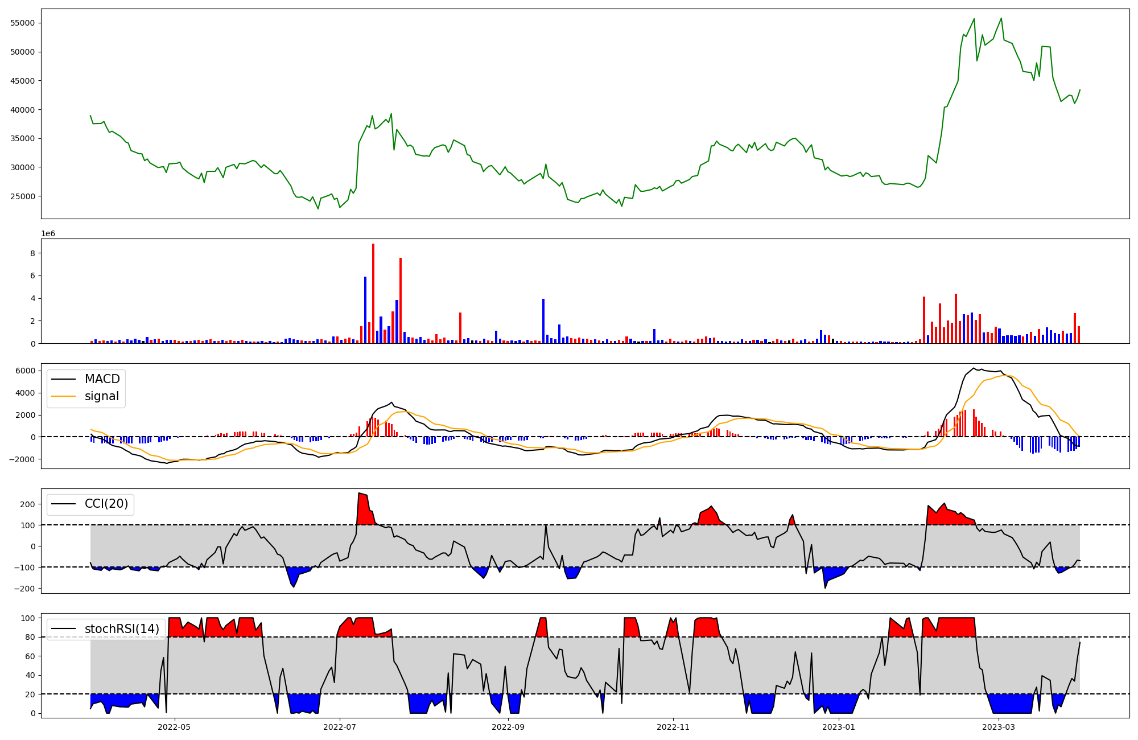Screen dimensions: 1138x740
Task: Select the stochRSI(14) legend entry
Action: click(121, 629)
